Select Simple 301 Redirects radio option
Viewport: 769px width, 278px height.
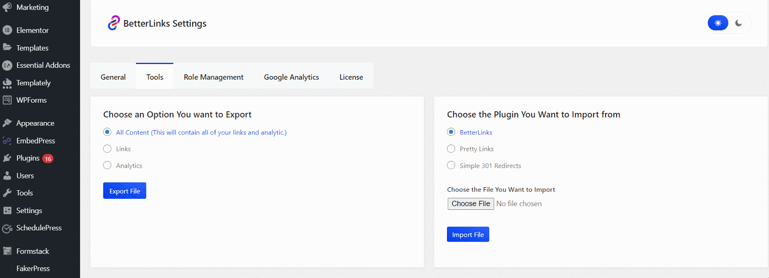tap(451, 166)
